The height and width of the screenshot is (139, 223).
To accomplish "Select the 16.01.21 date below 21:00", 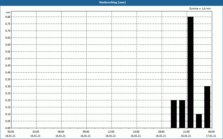I will (x=186, y=136).
